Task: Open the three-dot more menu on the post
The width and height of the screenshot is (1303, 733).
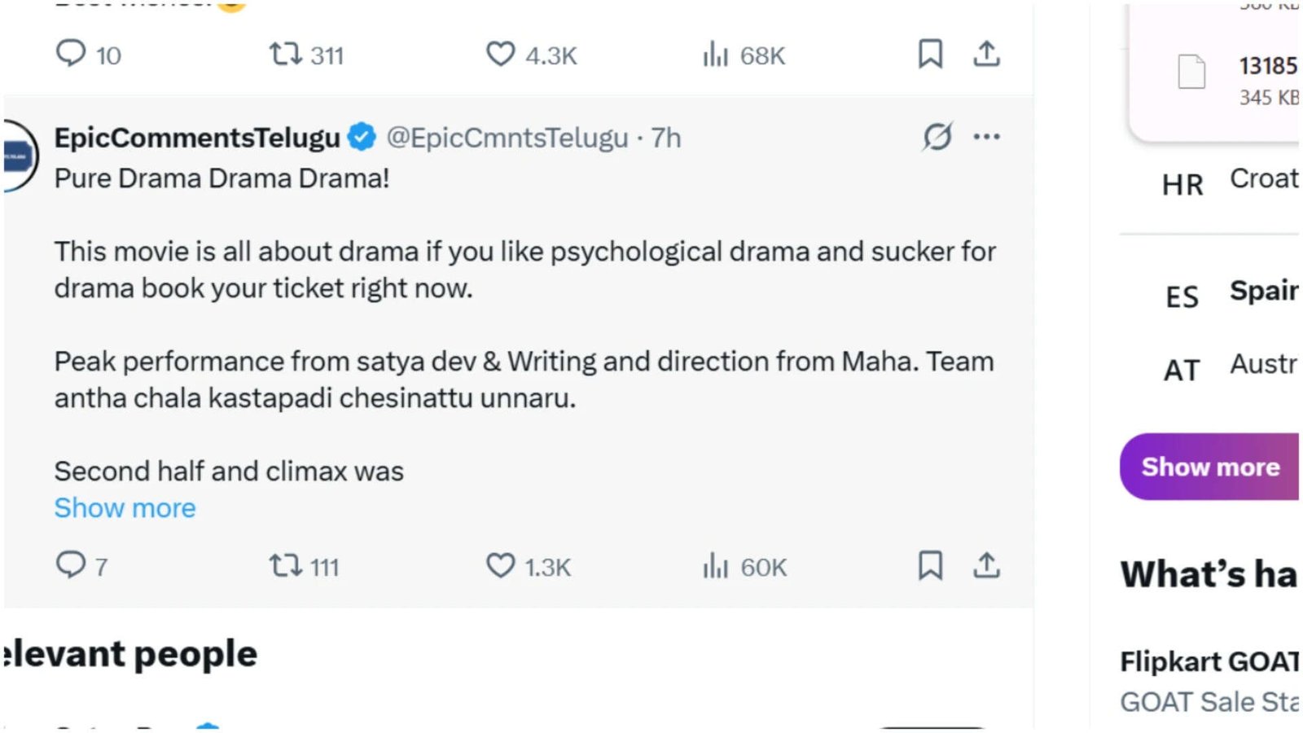Action: coord(986,136)
